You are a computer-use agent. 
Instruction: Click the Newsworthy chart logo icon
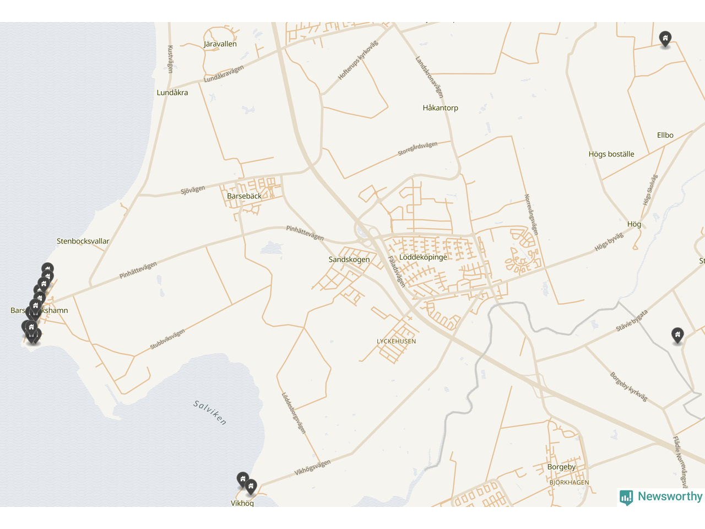tap(626, 498)
